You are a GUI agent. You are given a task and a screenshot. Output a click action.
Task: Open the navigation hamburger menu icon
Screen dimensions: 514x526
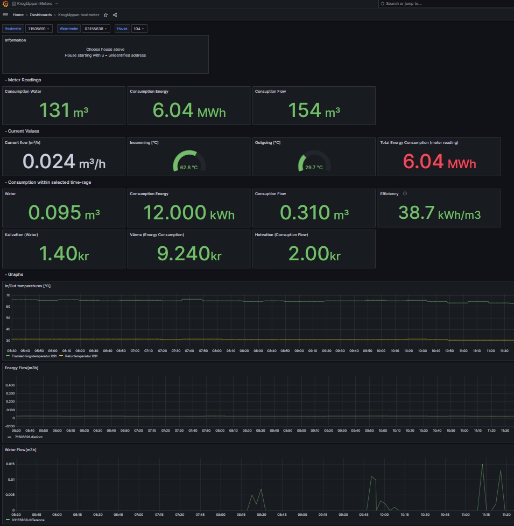tap(5, 15)
